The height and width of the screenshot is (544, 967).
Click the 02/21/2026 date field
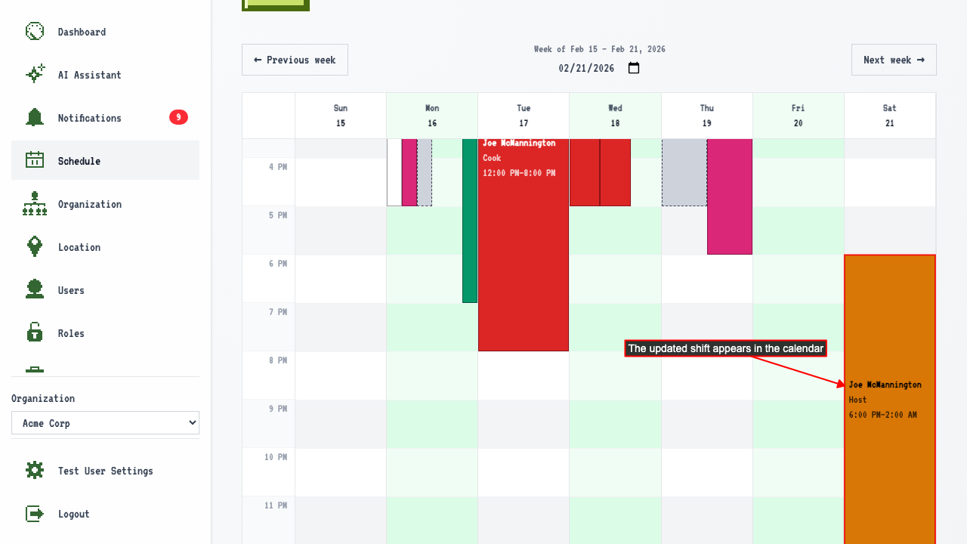click(x=587, y=68)
